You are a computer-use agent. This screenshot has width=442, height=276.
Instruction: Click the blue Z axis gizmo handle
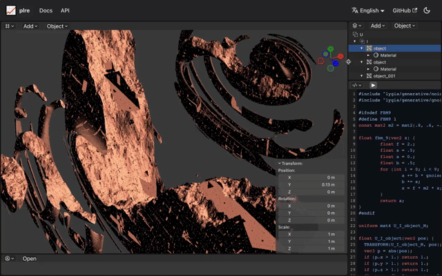point(335,63)
